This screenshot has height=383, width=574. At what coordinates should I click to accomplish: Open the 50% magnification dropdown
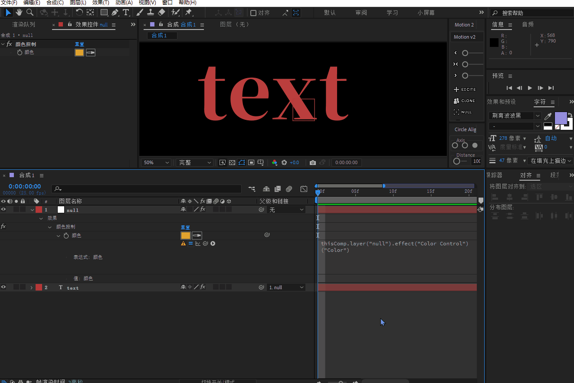(x=156, y=162)
